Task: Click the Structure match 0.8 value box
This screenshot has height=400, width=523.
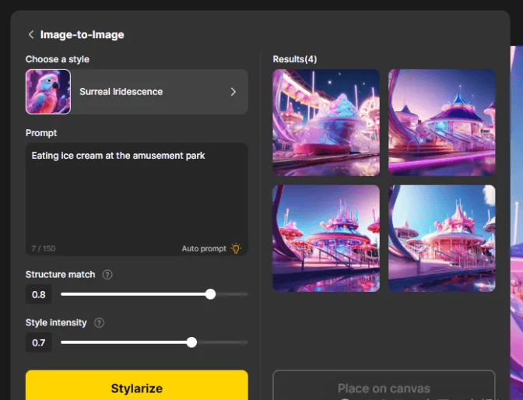Action: [x=39, y=294]
